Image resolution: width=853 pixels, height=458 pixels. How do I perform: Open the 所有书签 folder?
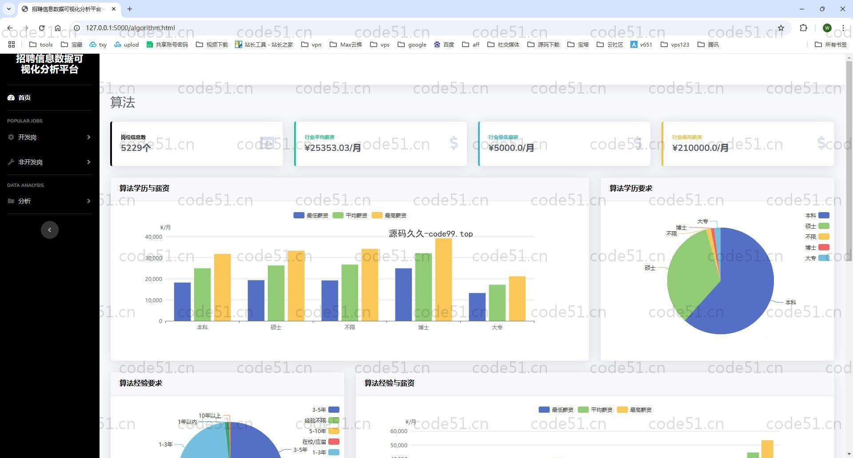(x=831, y=44)
